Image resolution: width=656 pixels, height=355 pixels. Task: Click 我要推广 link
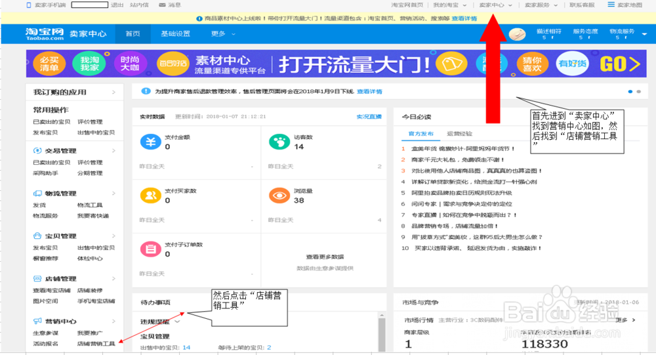pyautogui.click(x=90, y=333)
